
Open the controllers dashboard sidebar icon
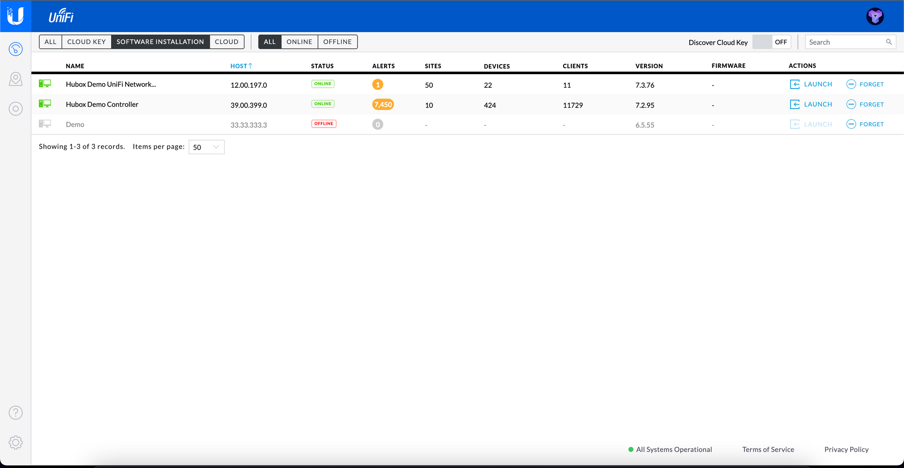point(16,49)
